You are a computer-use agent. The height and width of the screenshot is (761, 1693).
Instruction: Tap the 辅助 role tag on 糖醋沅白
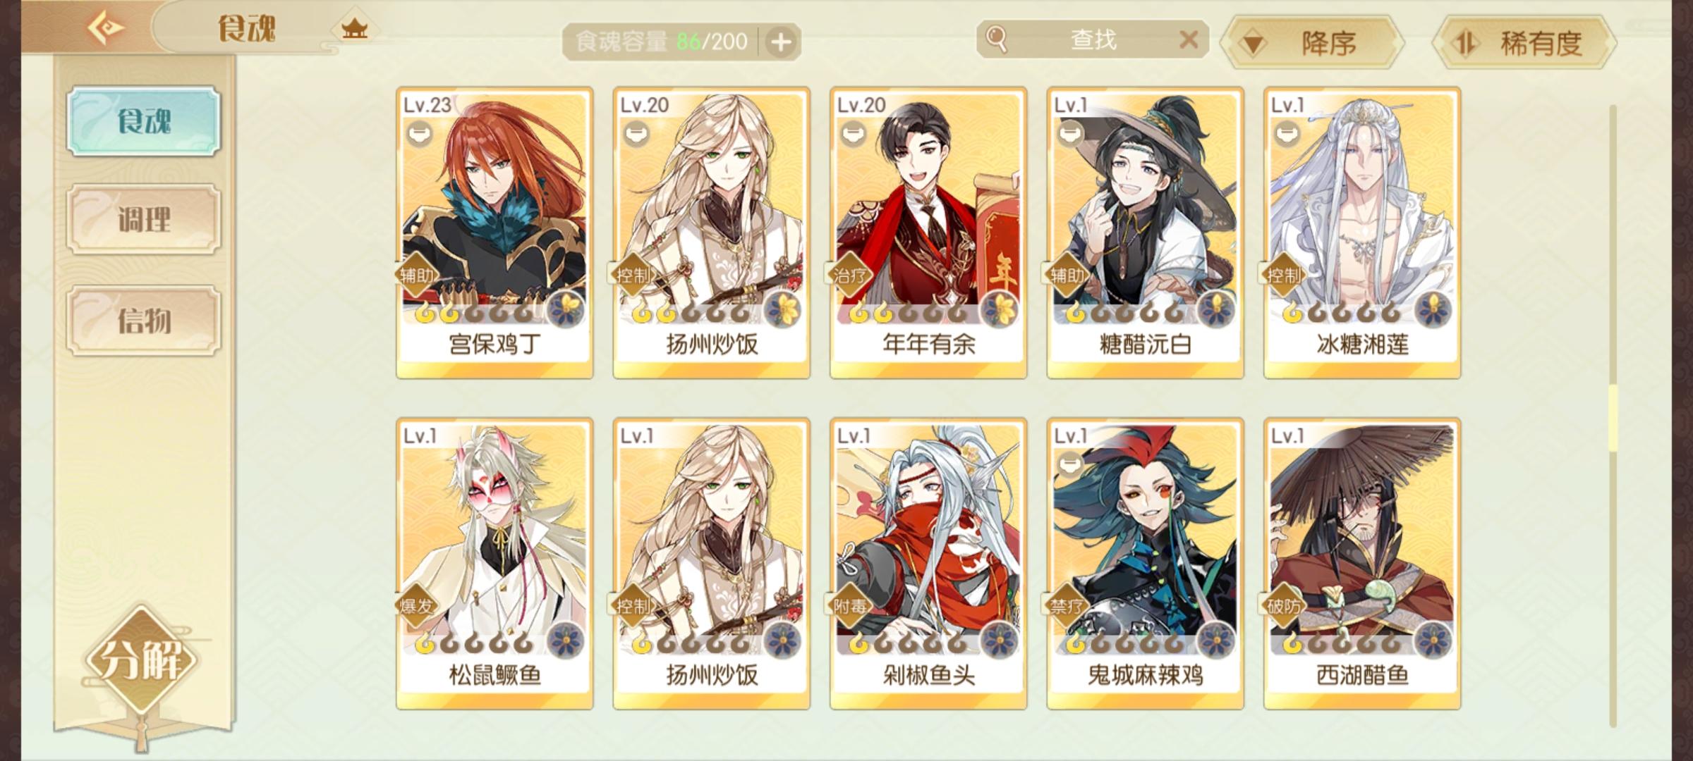[x=1067, y=275]
